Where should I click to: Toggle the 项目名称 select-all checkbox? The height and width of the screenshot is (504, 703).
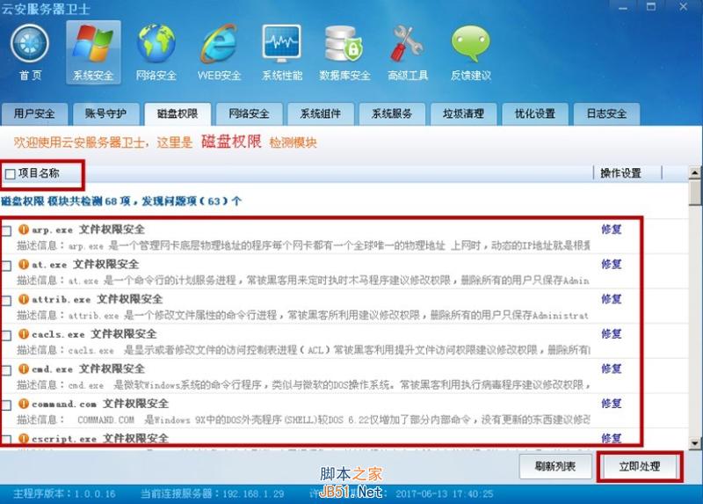[11, 174]
